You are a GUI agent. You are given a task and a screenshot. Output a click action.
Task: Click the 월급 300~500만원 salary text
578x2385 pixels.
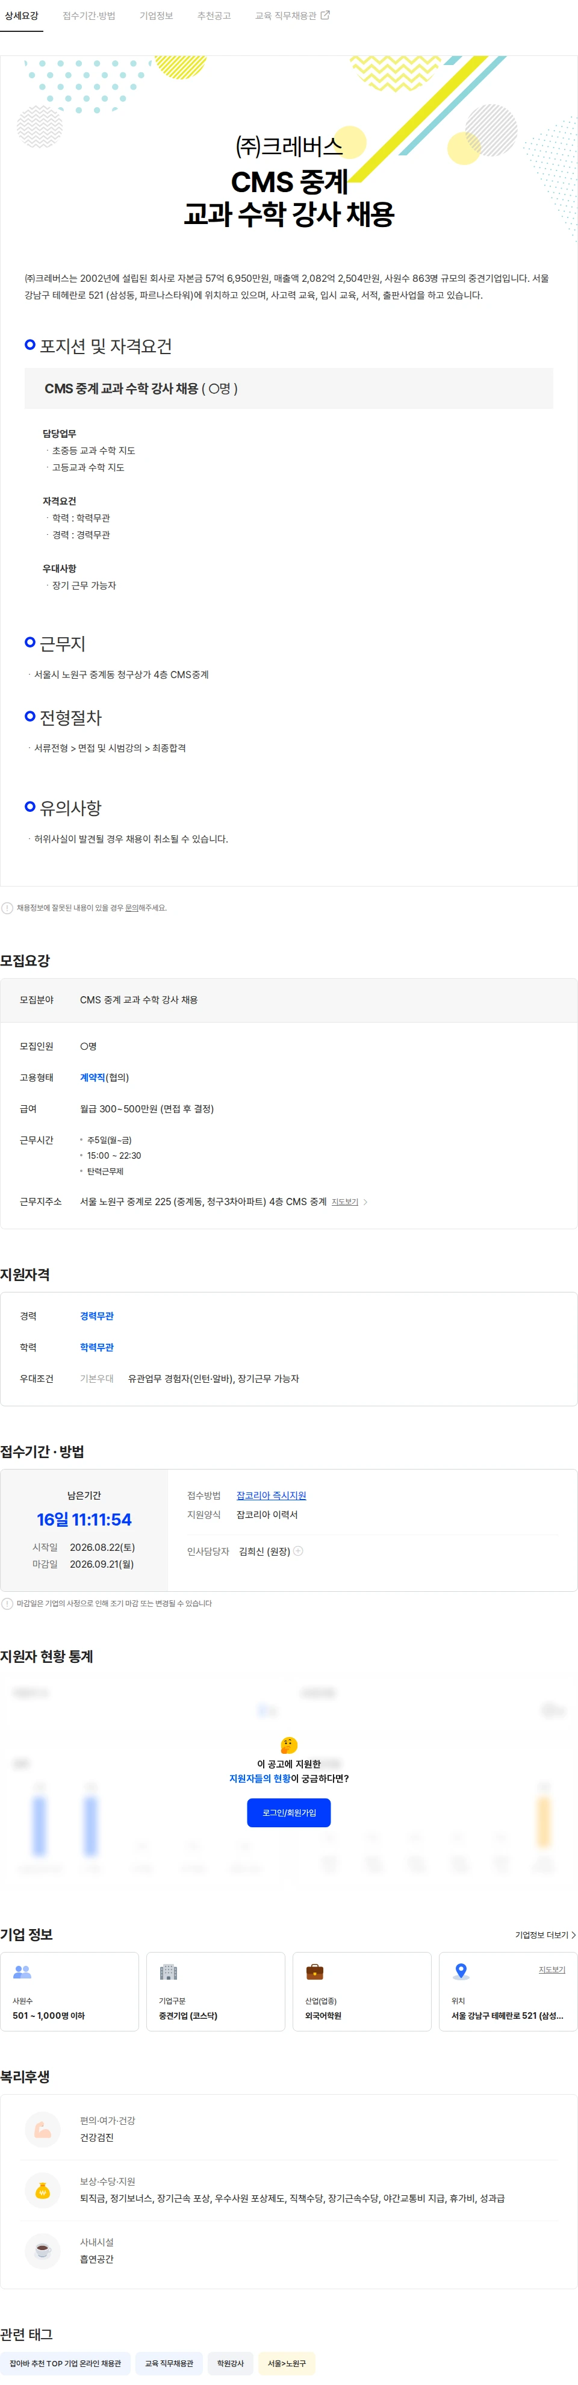(146, 1108)
